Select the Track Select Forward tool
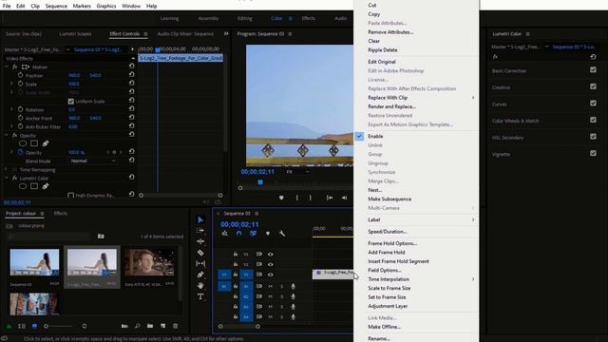 pyautogui.click(x=200, y=230)
